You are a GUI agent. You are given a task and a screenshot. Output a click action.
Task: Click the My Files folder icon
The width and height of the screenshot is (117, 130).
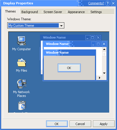pos(22,63)
